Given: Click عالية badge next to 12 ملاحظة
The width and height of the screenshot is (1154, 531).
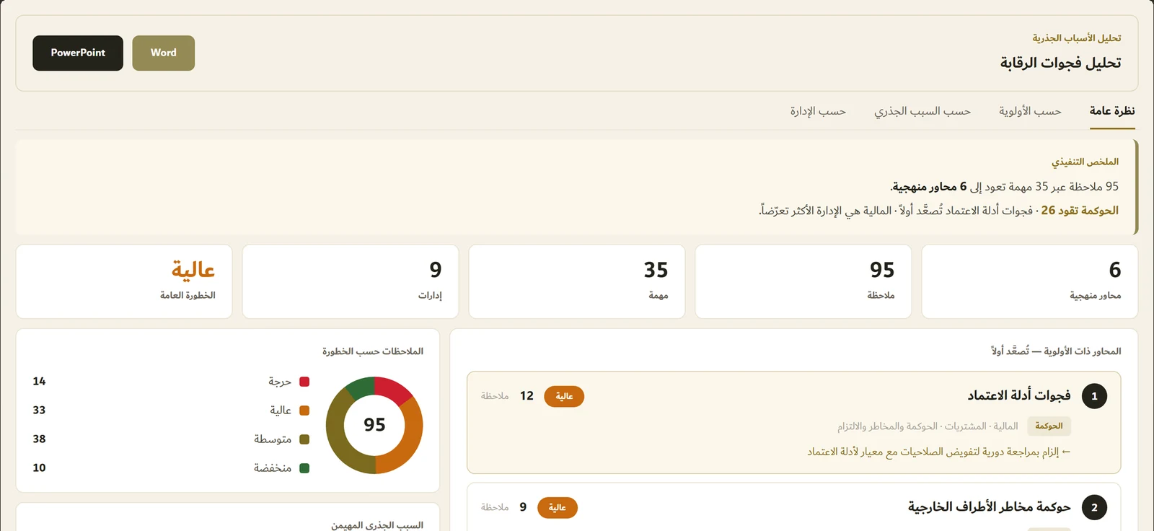Looking at the screenshot, I should 564,396.
